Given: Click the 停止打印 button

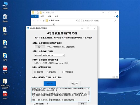Looking at the screenshot, I should pos(75,83).
